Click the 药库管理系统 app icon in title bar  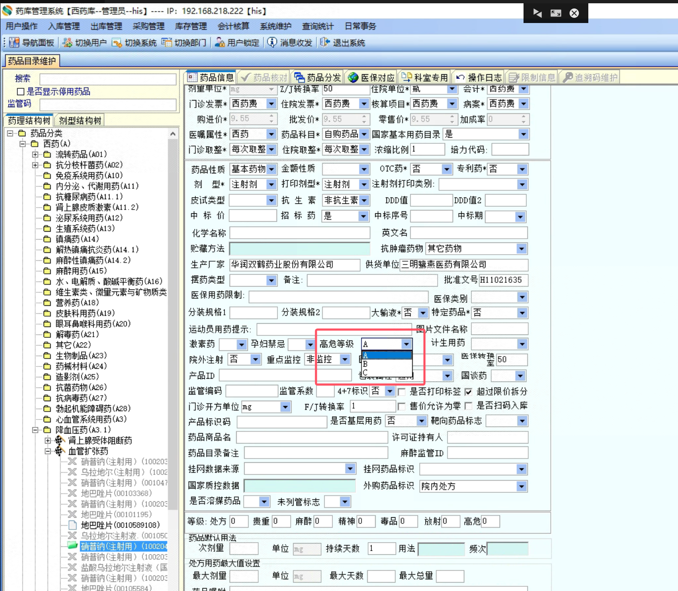(7, 10)
